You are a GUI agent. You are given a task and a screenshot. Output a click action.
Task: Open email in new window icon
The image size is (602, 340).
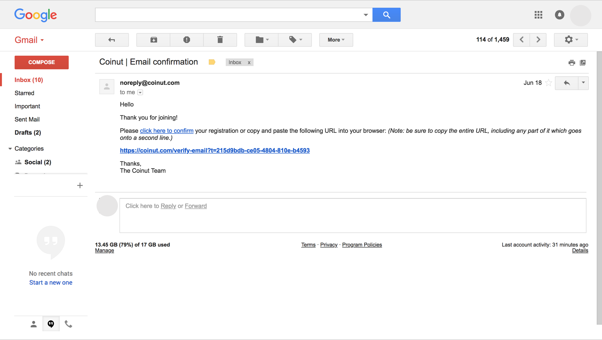[x=583, y=63]
